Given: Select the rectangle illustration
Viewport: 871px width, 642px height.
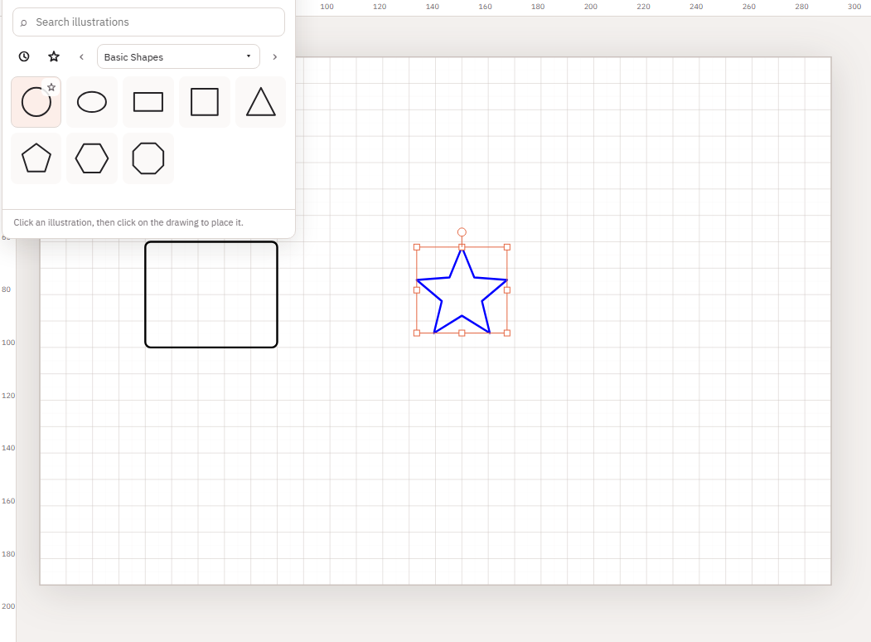Looking at the screenshot, I should click(148, 102).
